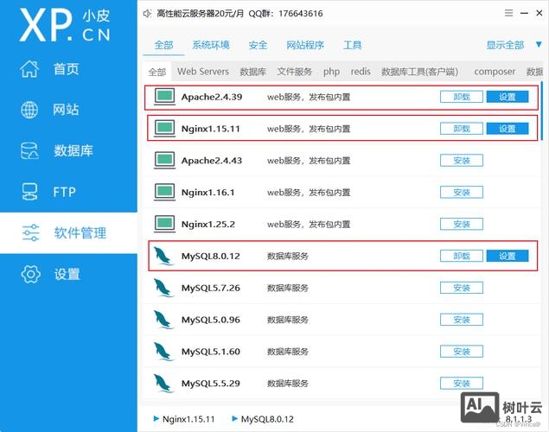549x432 pixels.
Task: Minimize the window
Action: (524, 13)
